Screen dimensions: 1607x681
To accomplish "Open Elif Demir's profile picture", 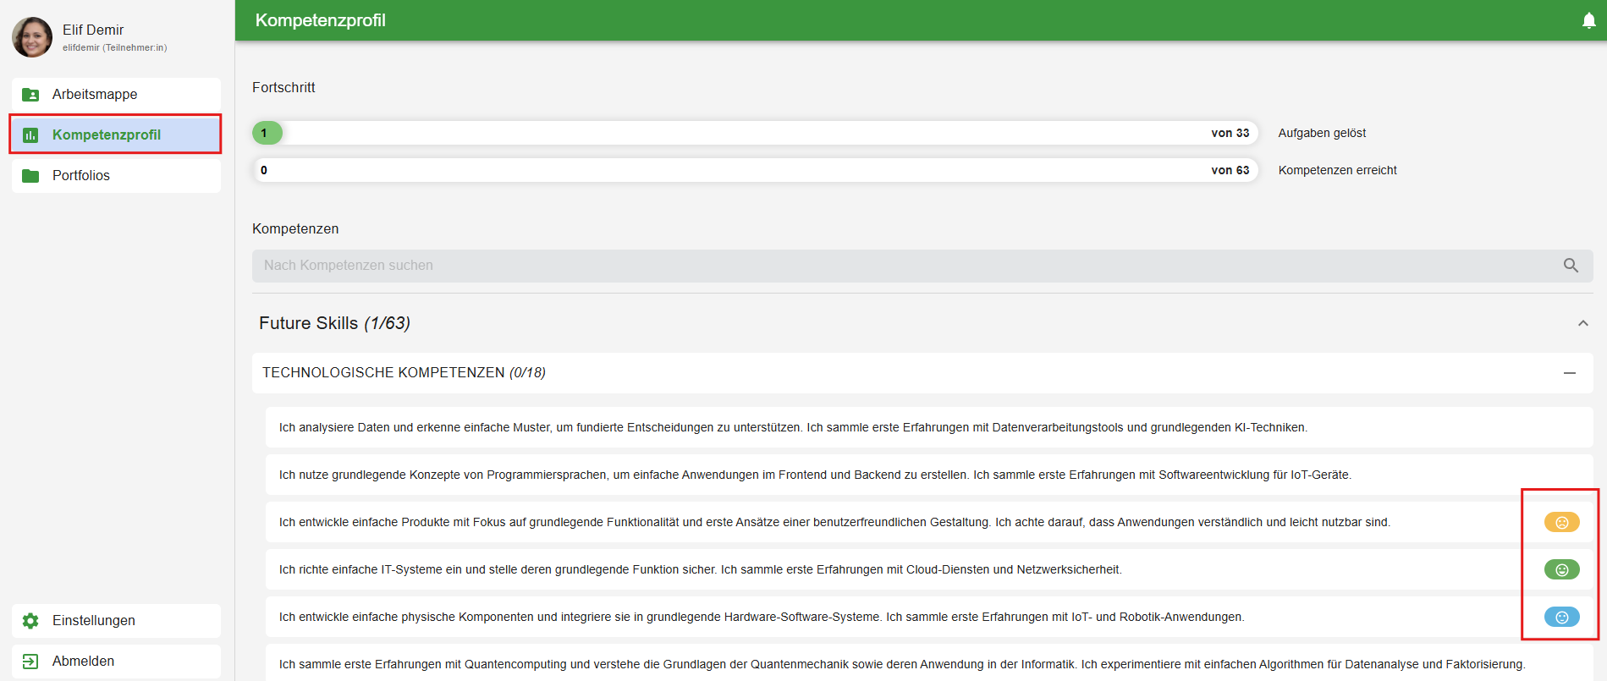I will [32, 37].
